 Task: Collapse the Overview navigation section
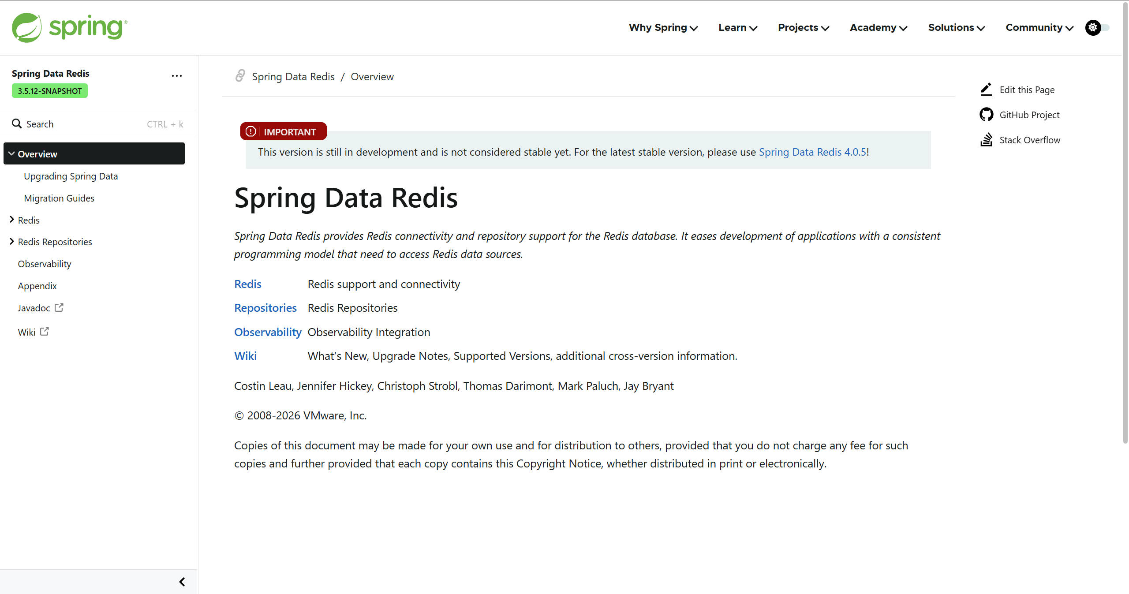[x=11, y=153]
